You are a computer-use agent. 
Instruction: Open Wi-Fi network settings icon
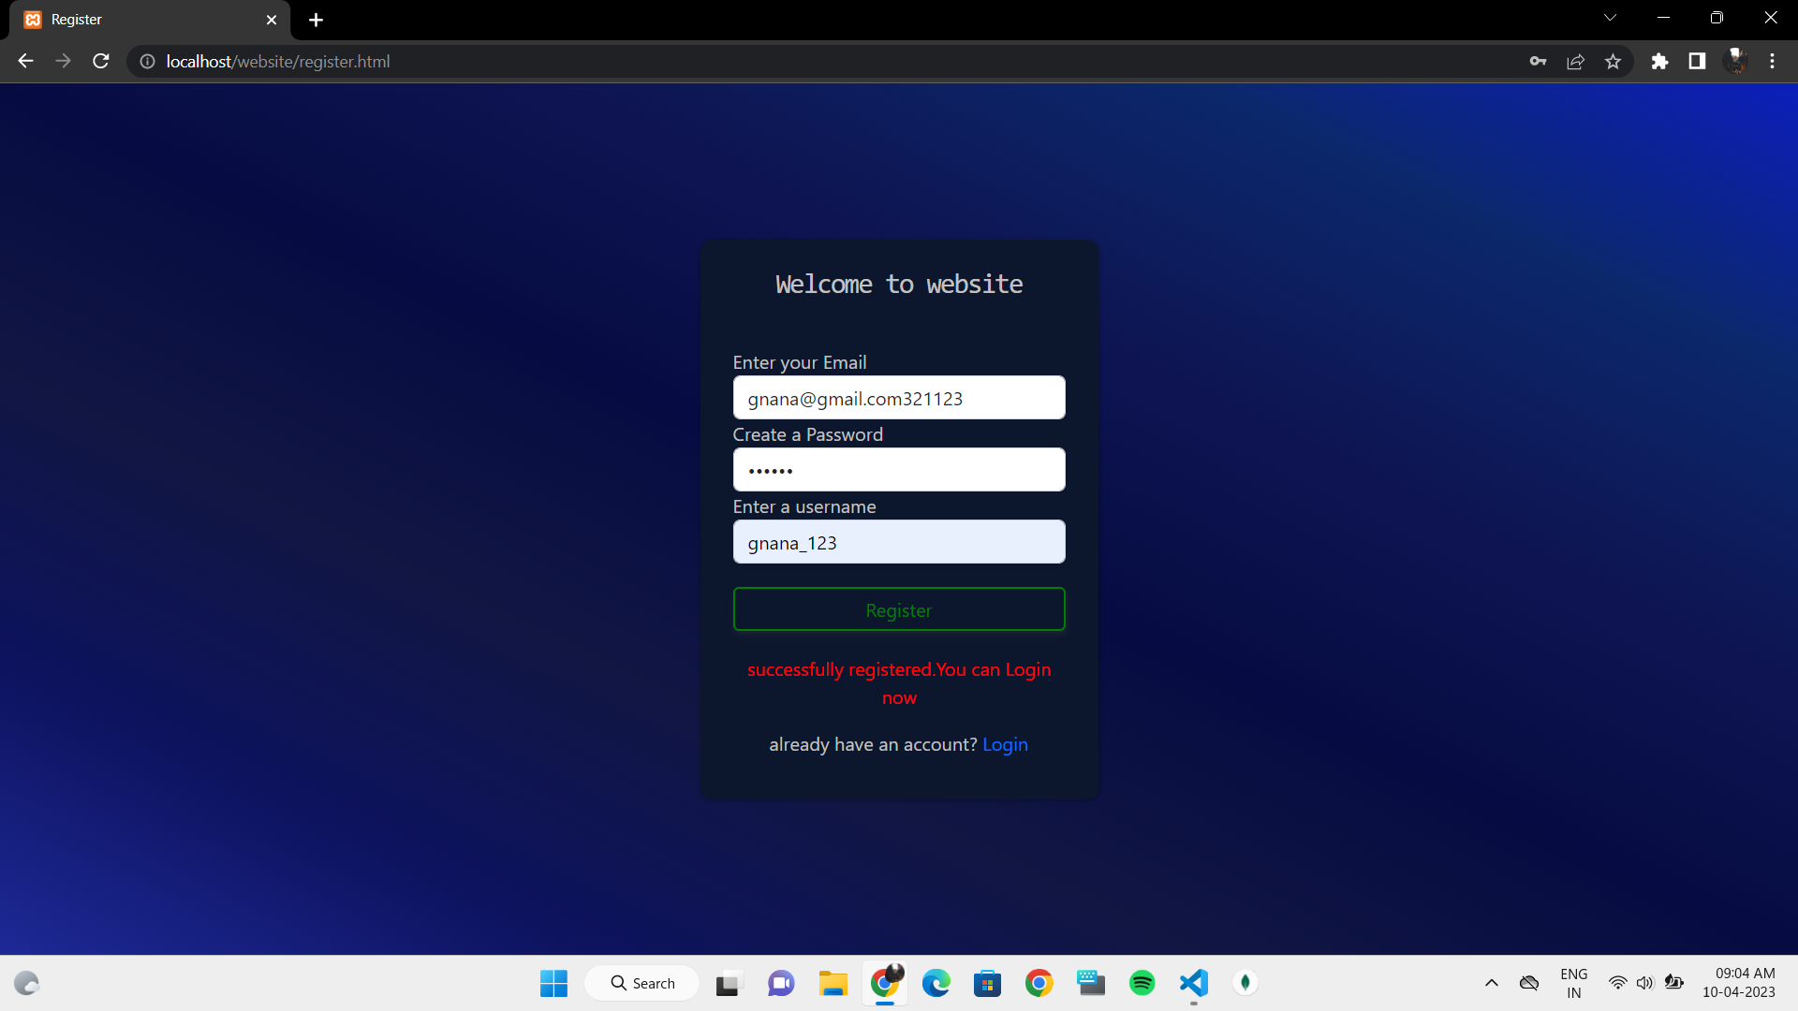(1617, 983)
